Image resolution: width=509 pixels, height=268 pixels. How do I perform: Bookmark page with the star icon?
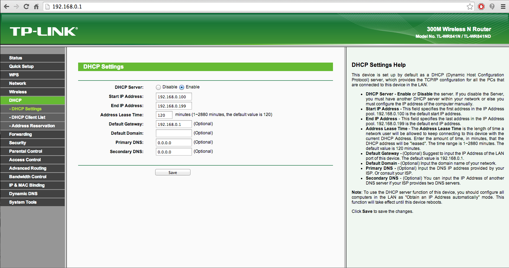(470, 6)
